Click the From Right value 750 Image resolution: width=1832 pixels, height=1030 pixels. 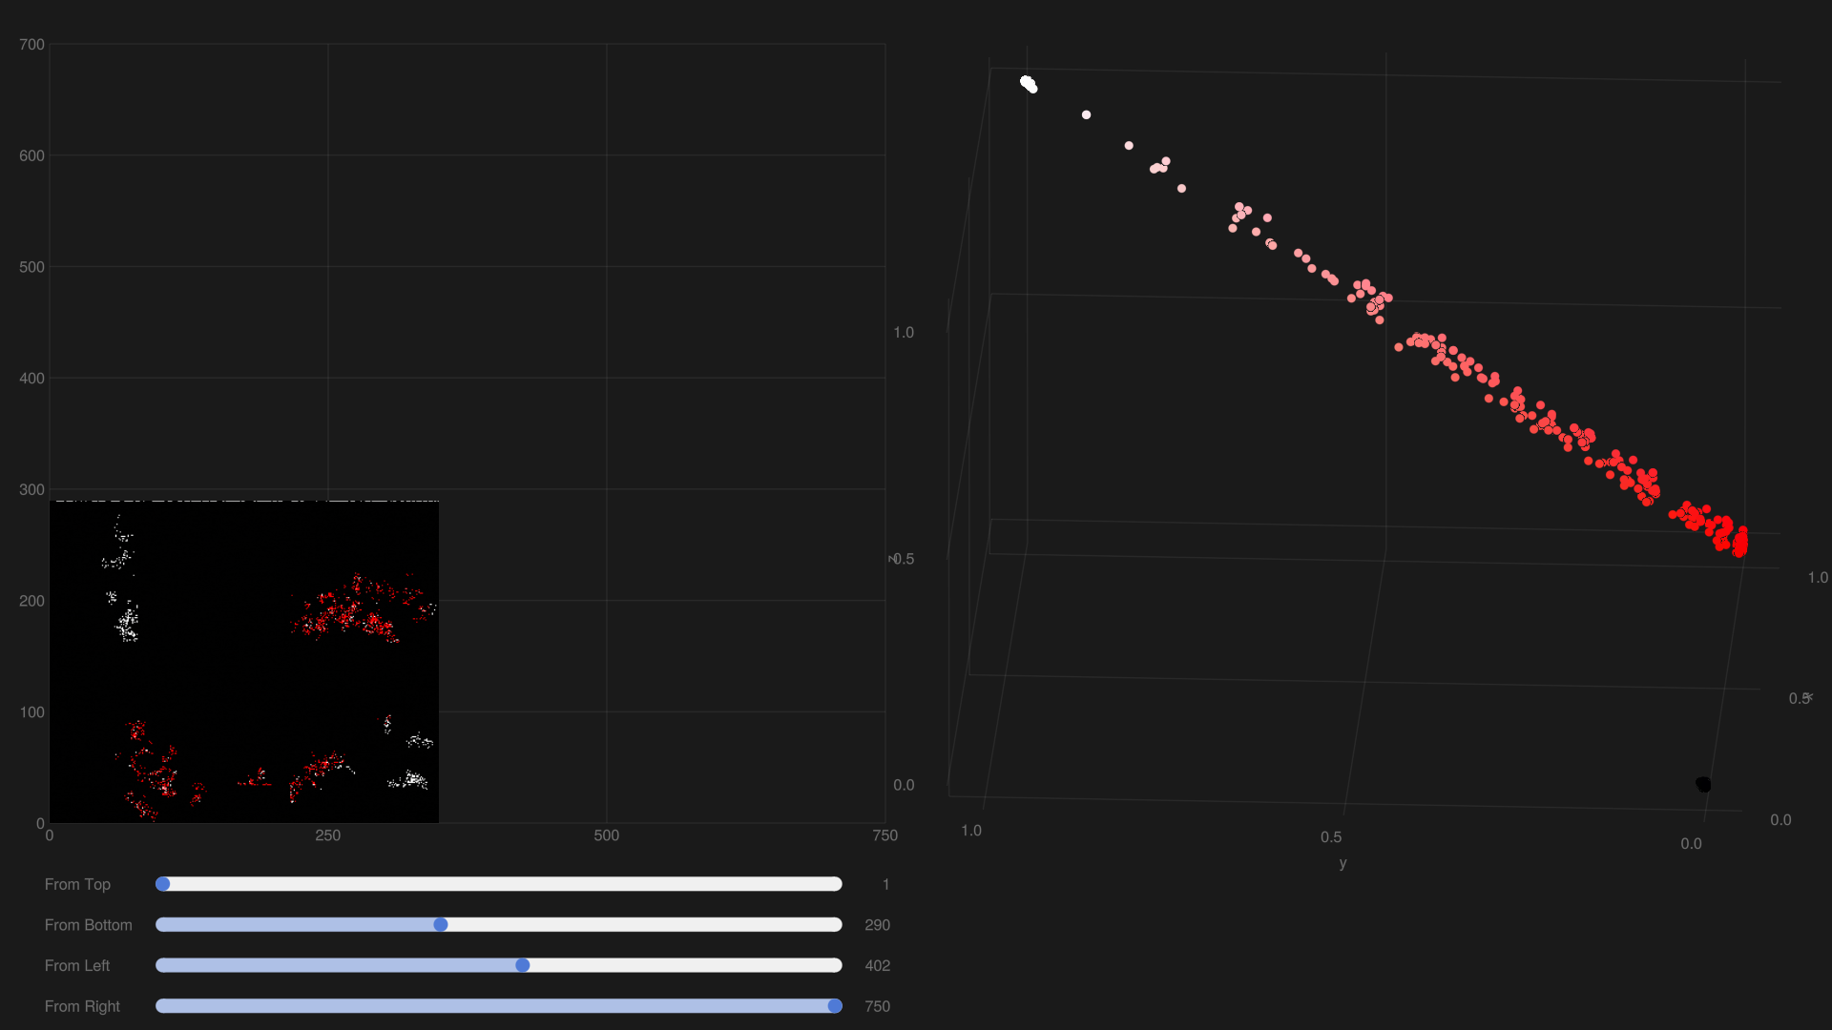pyautogui.click(x=877, y=1007)
